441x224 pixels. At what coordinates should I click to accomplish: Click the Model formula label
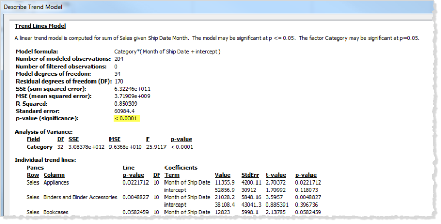pos(37,52)
